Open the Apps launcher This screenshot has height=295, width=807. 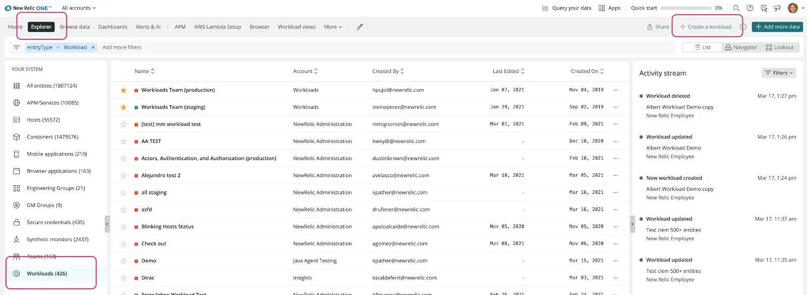tap(609, 8)
